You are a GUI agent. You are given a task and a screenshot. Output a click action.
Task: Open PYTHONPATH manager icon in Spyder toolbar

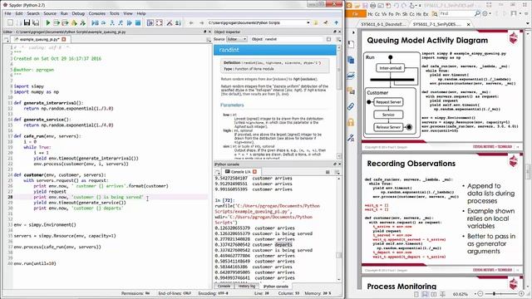(x=178, y=22)
